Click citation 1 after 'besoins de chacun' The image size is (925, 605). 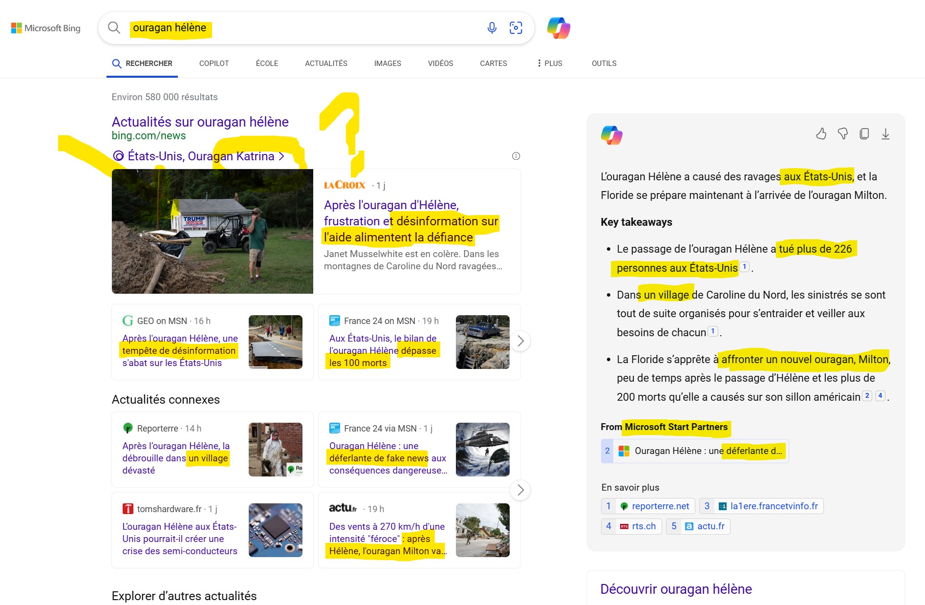[x=713, y=331]
